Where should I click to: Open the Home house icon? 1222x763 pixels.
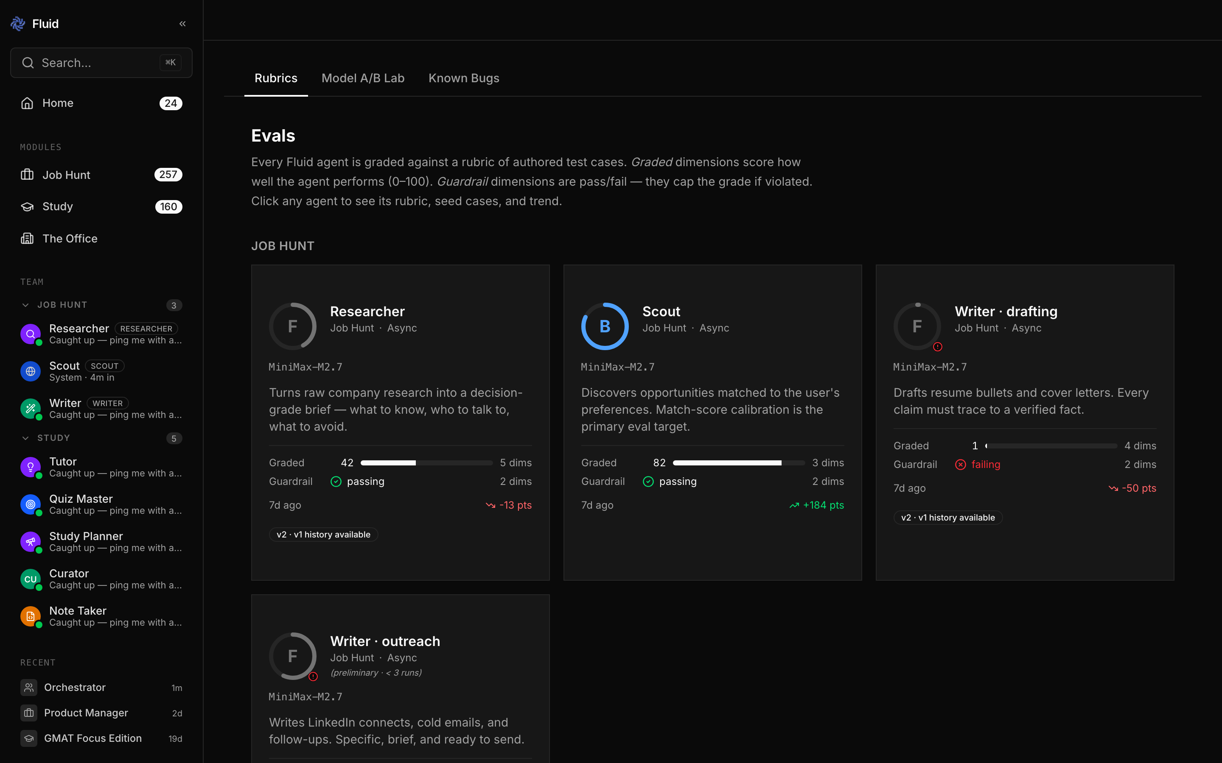[27, 103]
